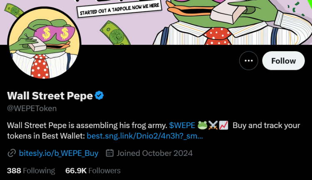Click the Wall Street Pepe display name
312x180 pixels.
[50, 96]
